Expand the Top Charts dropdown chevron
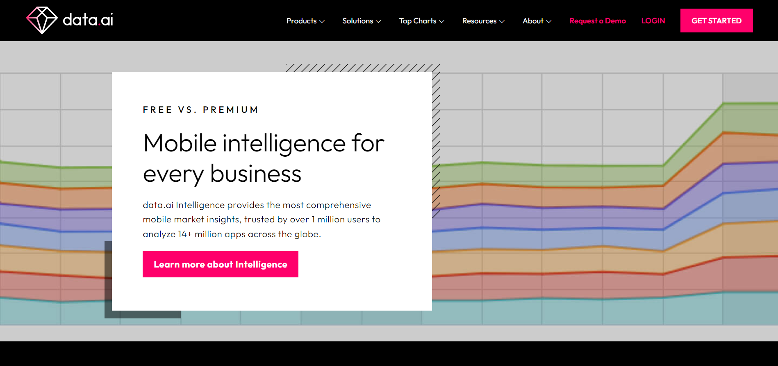The height and width of the screenshot is (366, 778). point(442,21)
